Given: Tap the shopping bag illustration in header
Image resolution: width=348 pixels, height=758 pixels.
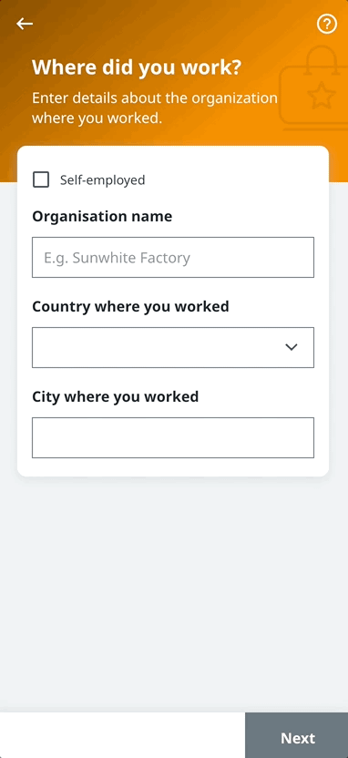Looking at the screenshot, I should coord(313,88).
